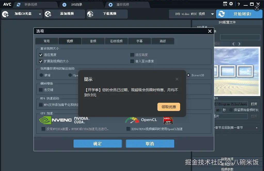Go to previous DVD menu template

(x=233, y=44)
